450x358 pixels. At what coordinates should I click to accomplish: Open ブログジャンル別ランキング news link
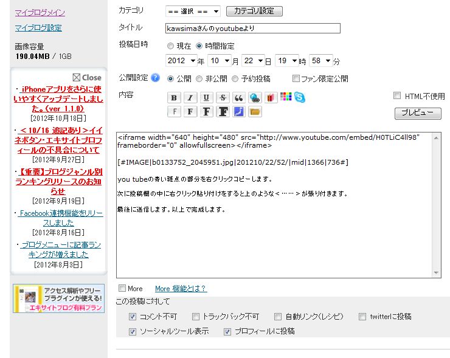pyautogui.click(x=58, y=181)
